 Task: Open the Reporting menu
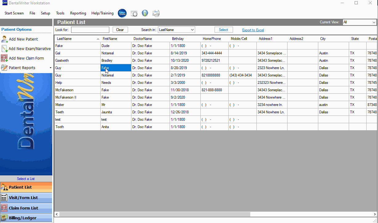tap(78, 13)
